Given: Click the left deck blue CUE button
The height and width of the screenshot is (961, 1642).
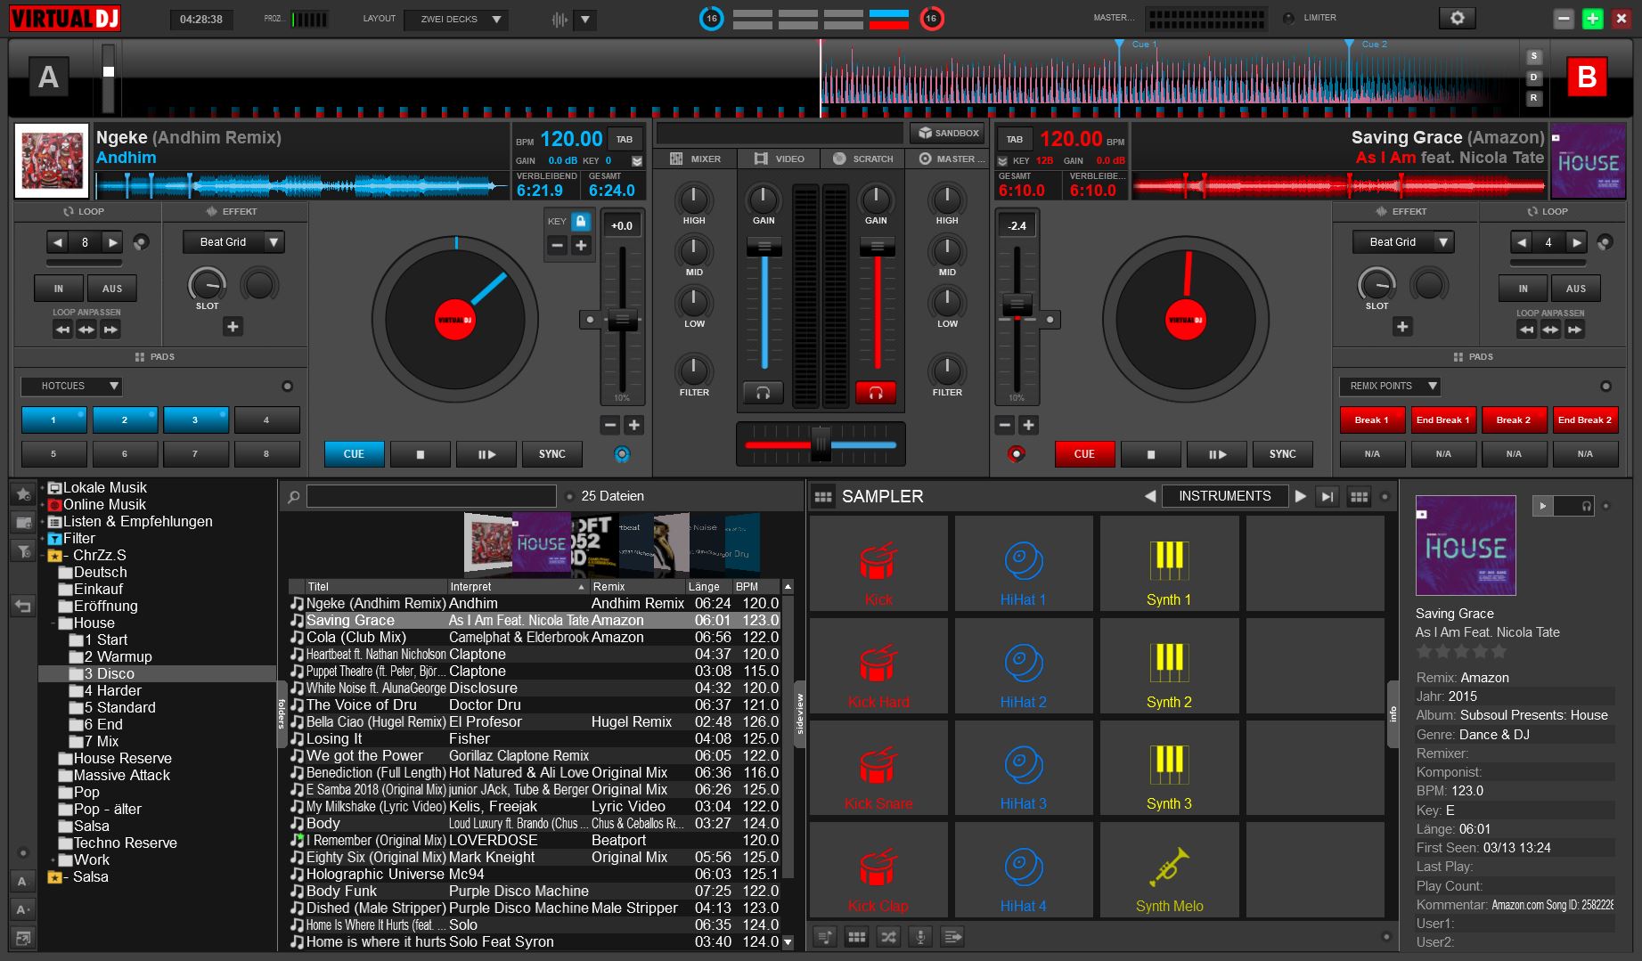Looking at the screenshot, I should (x=354, y=454).
